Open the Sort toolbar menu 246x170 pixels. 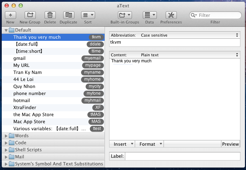click(88, 15)
